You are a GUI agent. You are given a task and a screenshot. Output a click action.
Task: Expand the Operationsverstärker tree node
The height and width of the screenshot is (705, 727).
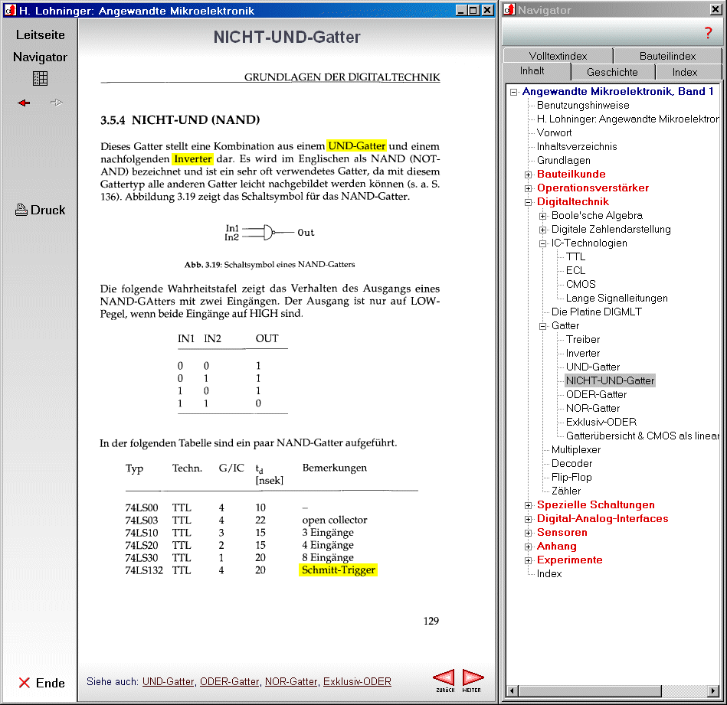tap(528, 188)
